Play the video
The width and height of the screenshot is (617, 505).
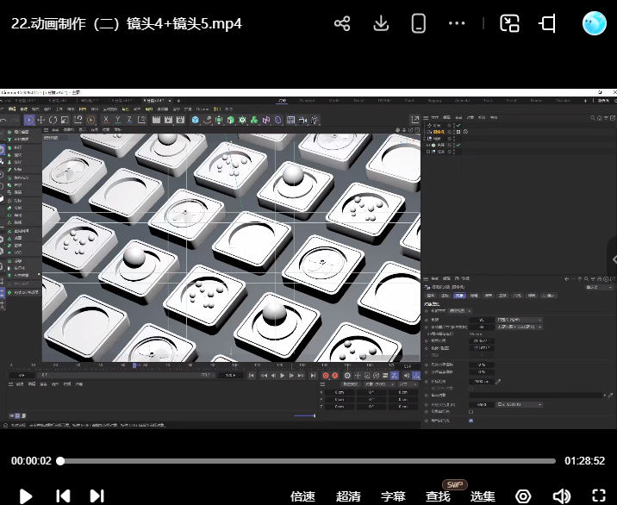click(26, 496)
